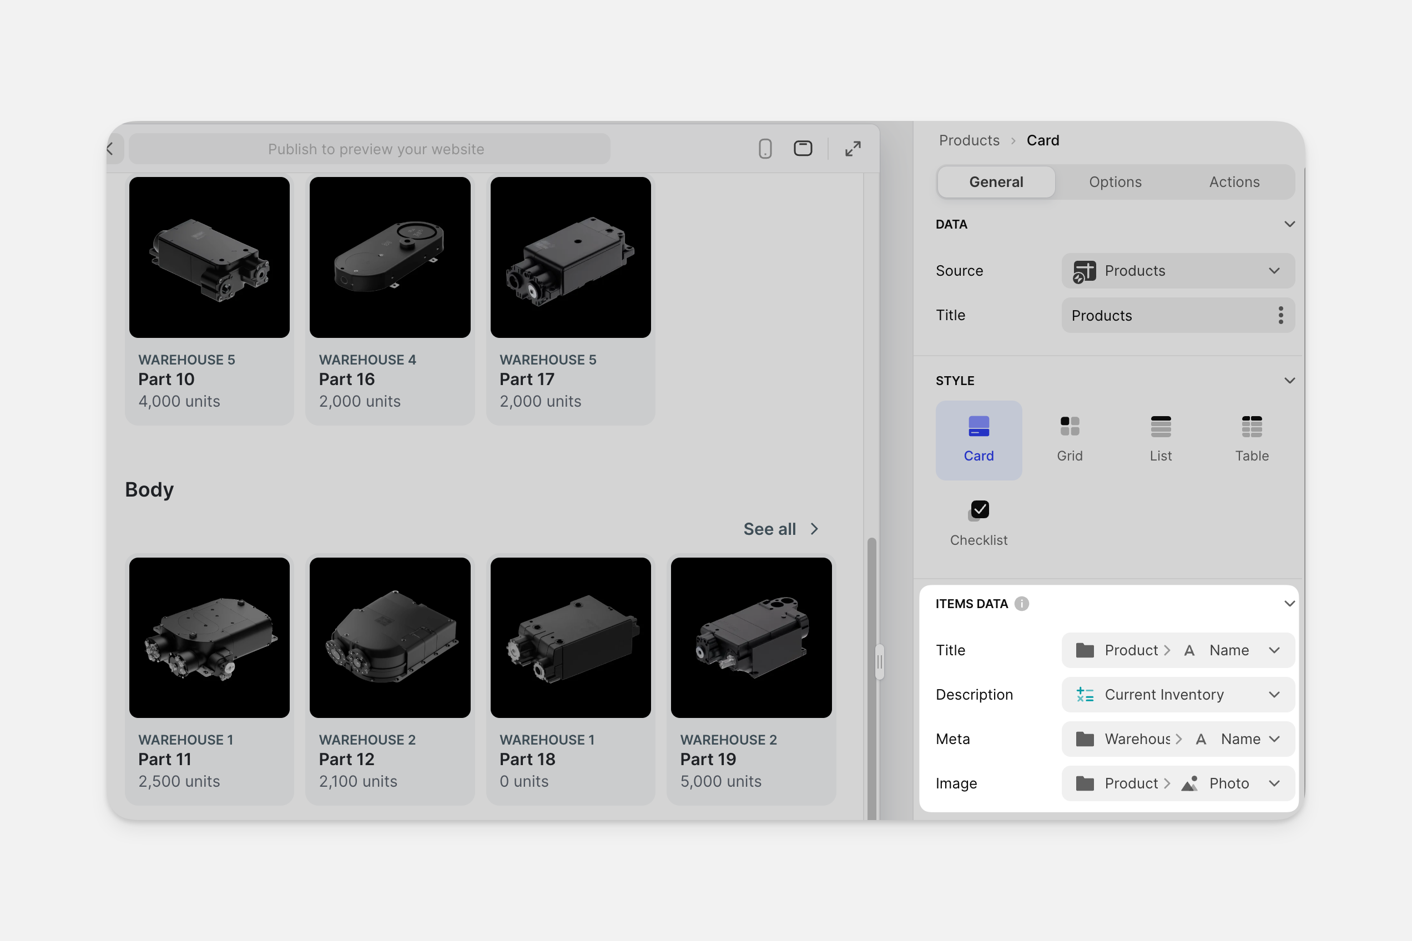Click the 5,000 units text

(721, 781)
